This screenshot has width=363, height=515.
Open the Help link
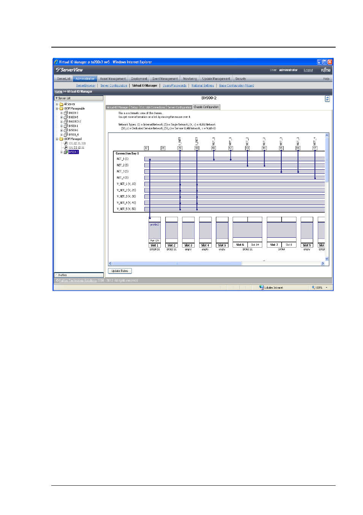[x=326, y=79]
